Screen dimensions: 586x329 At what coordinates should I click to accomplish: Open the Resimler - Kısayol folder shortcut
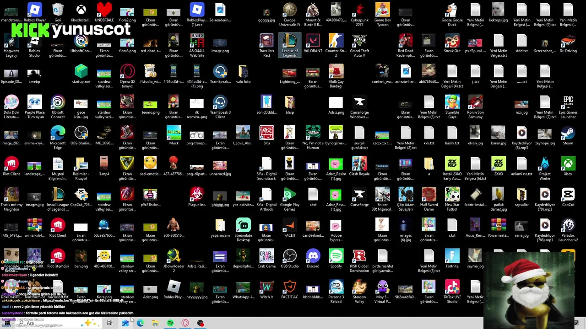pos(81,169)
